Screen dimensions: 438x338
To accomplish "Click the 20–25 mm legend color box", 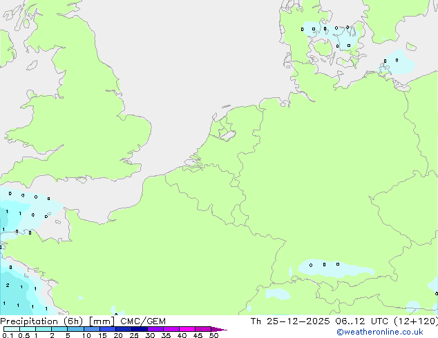I will click(124, 329).
